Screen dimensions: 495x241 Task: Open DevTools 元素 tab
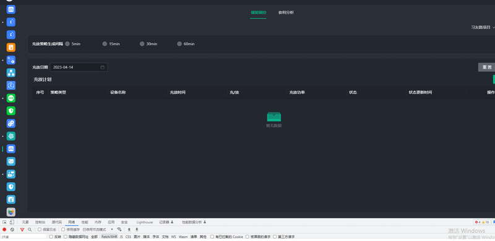tap(25, 222)
